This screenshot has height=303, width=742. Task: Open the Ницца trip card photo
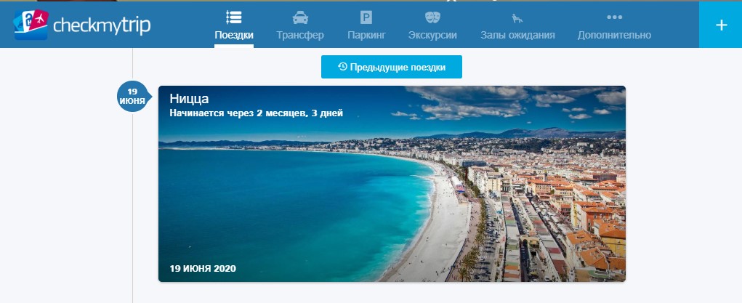click(x=392, y=196)
